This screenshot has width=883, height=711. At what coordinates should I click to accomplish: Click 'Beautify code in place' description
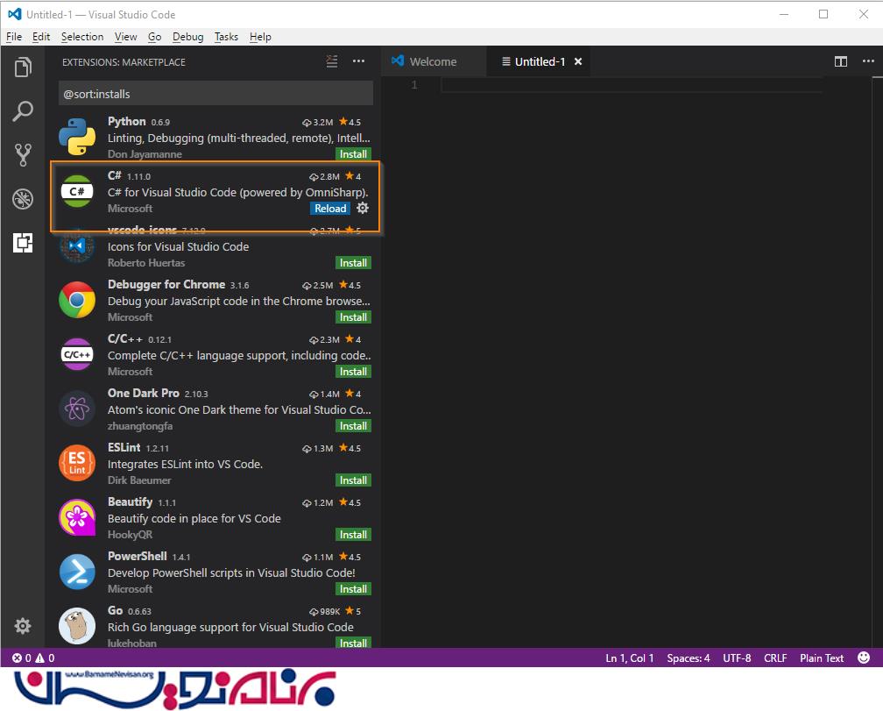[x=194, y=518]
